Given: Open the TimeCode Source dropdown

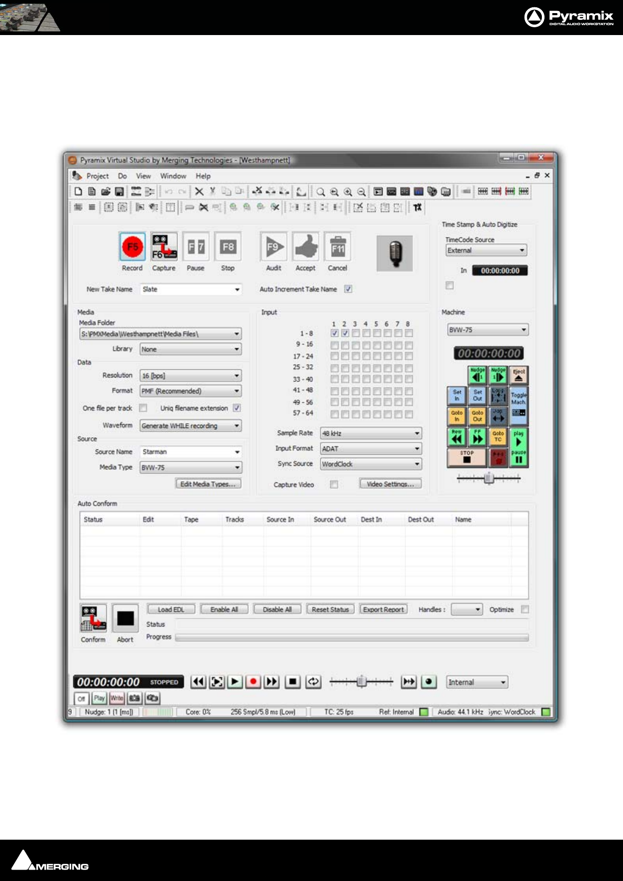Looking at the screenshot, I should coord(522,251).
